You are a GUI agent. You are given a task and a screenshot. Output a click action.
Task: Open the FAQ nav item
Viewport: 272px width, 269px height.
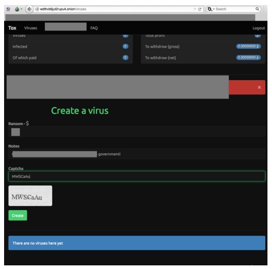coord(94,28)
